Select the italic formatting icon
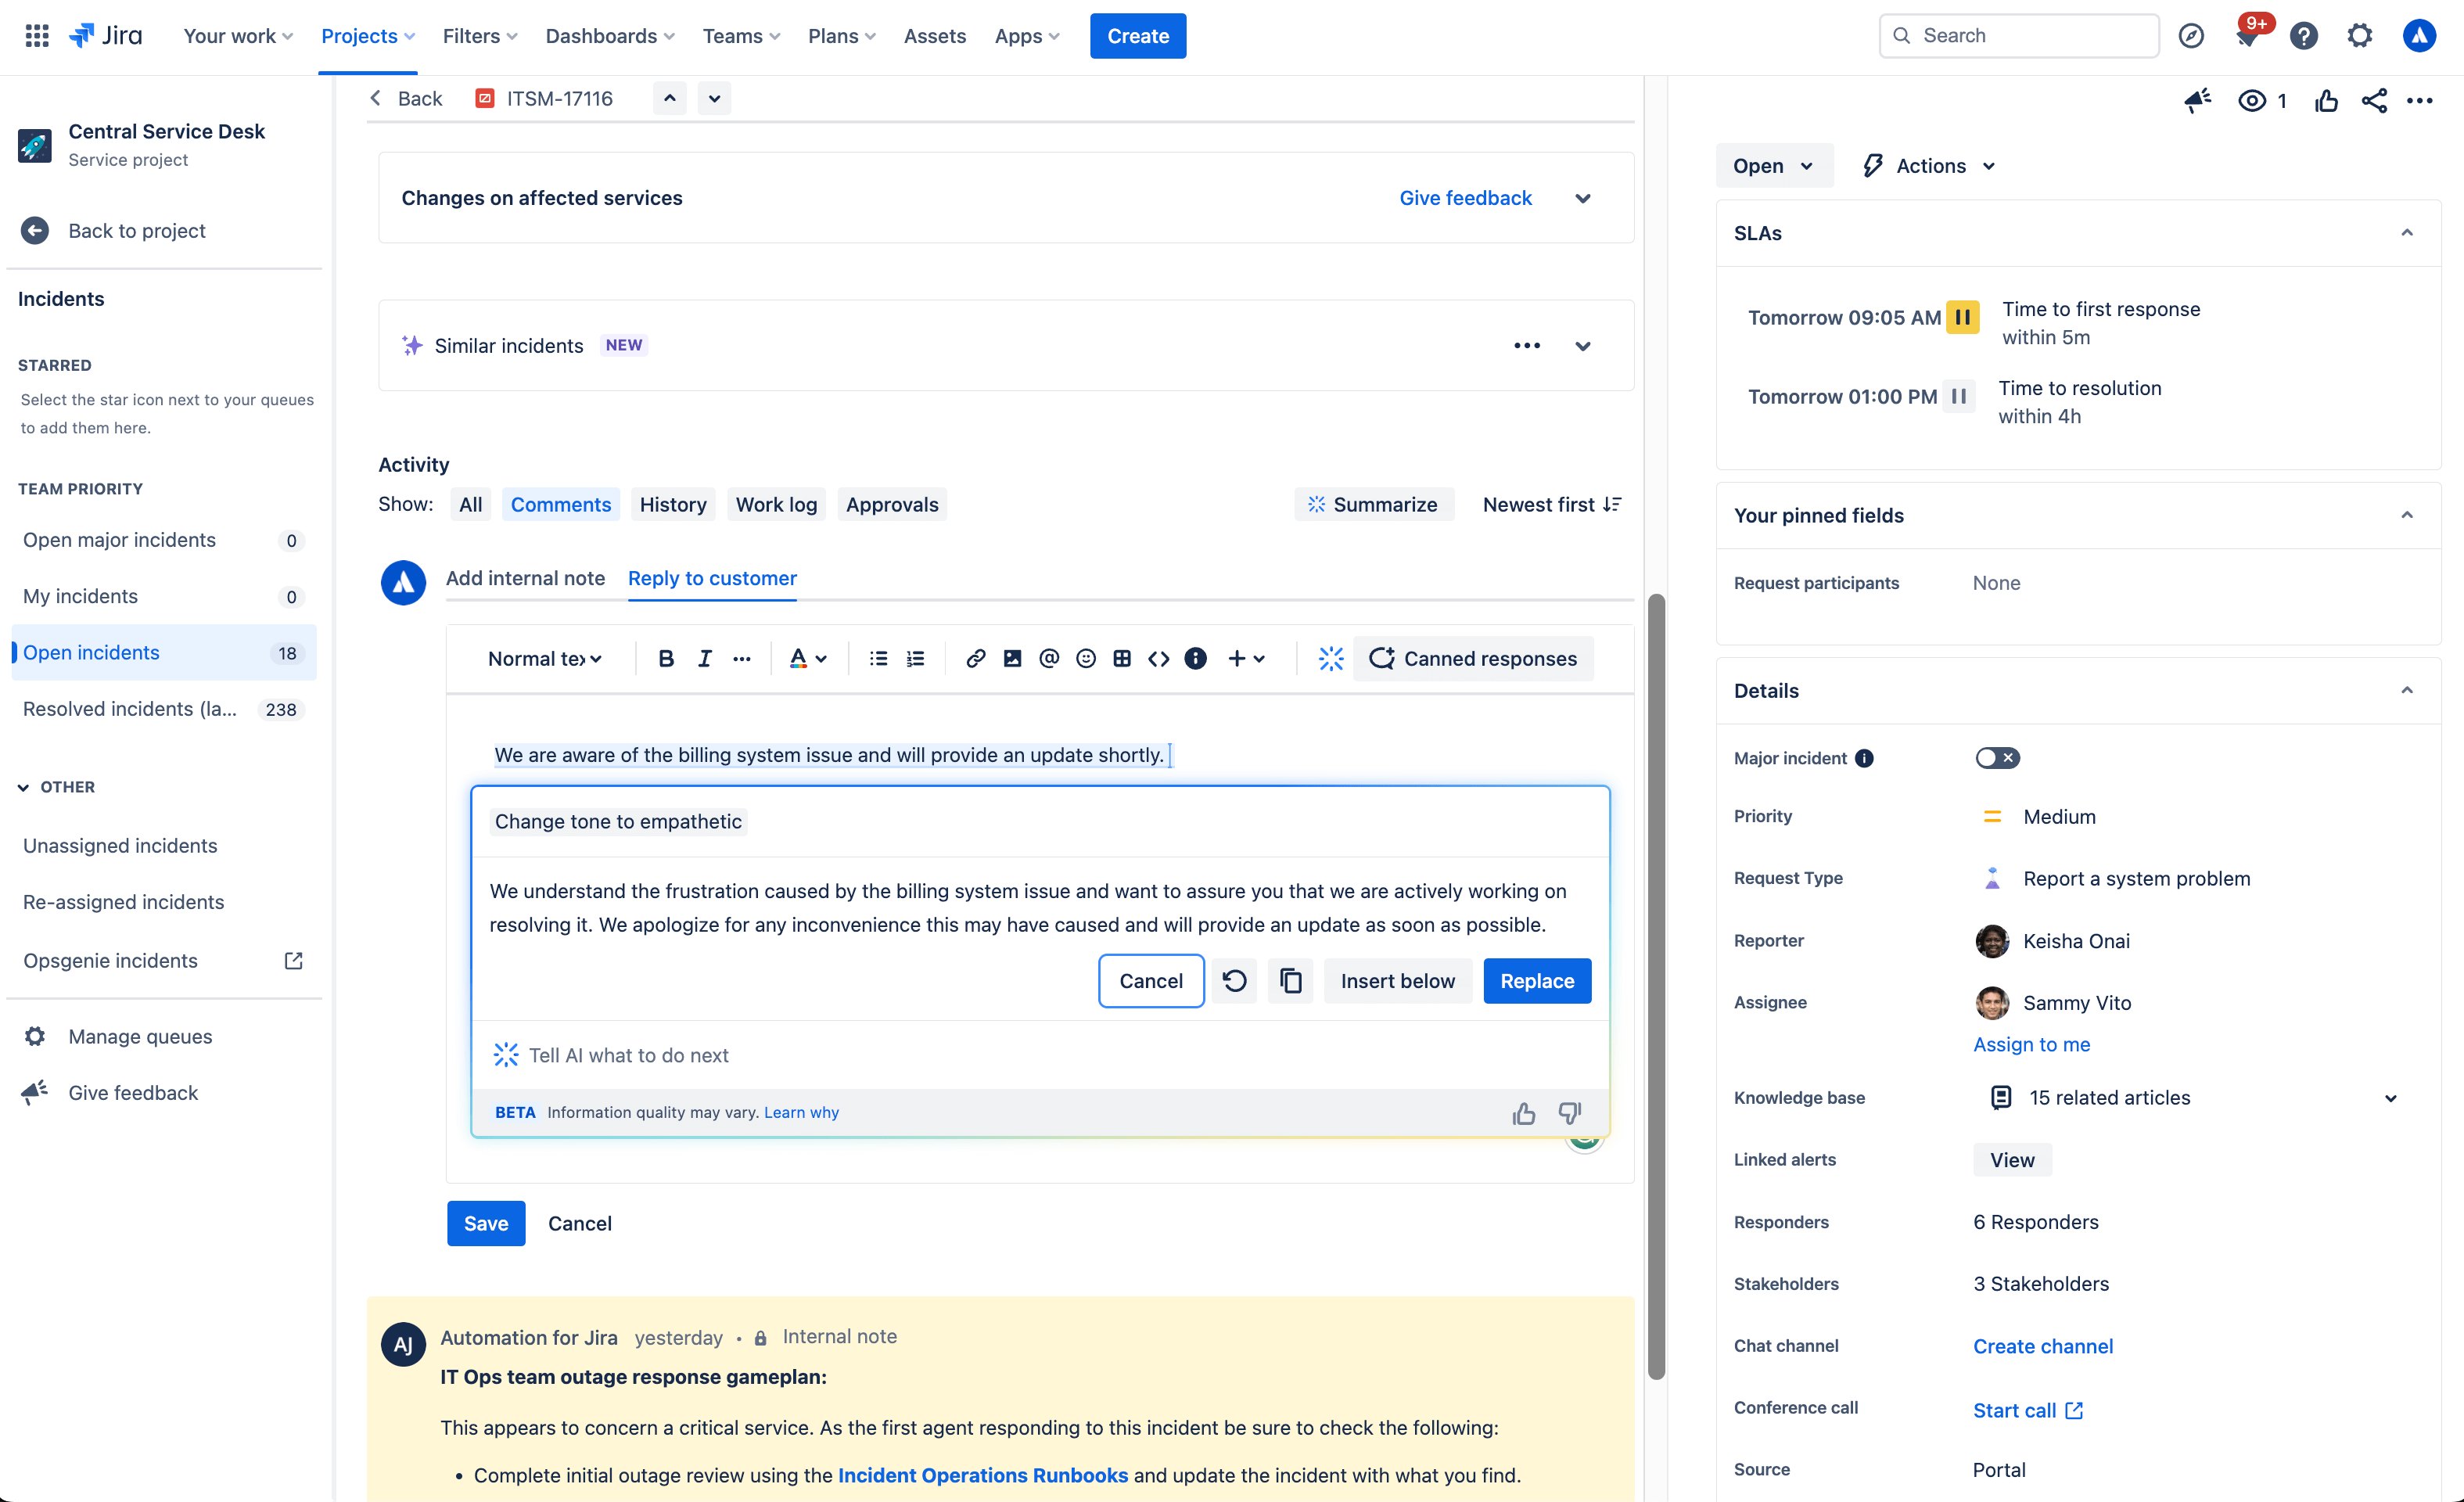 702,659
